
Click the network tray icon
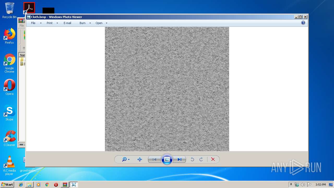297,185
